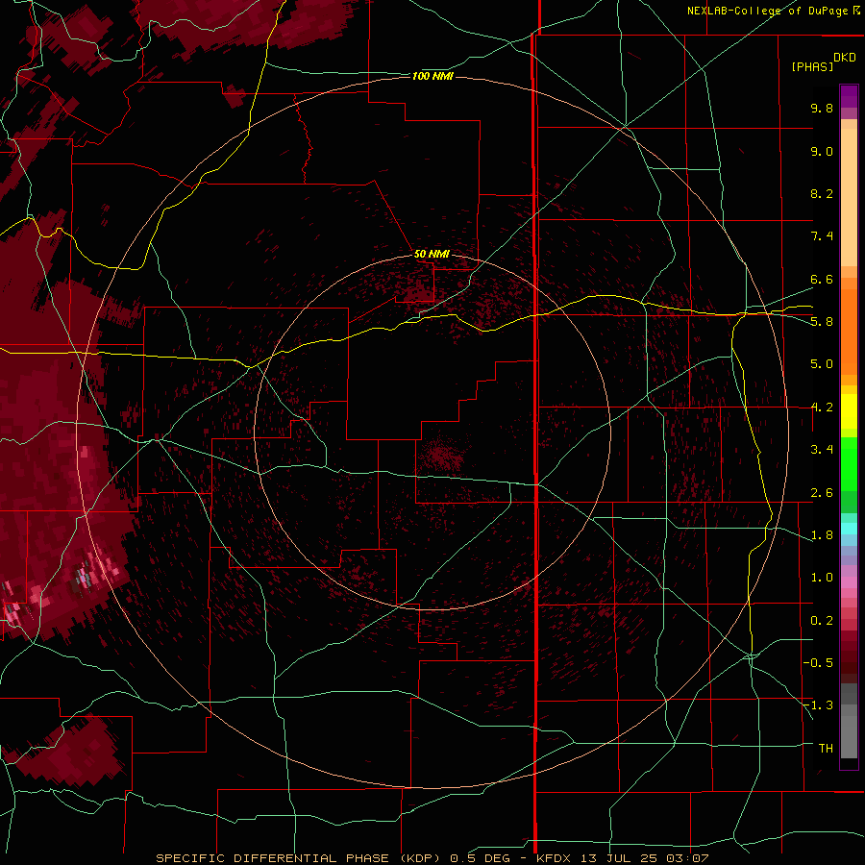
Task: Click the 0.2 value on the color scale
Action: tap(822, 621)
